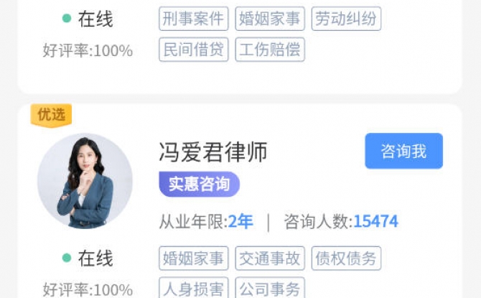Select the 工伤赔偿 tag

pyautogui.click(x=270, y=50)
